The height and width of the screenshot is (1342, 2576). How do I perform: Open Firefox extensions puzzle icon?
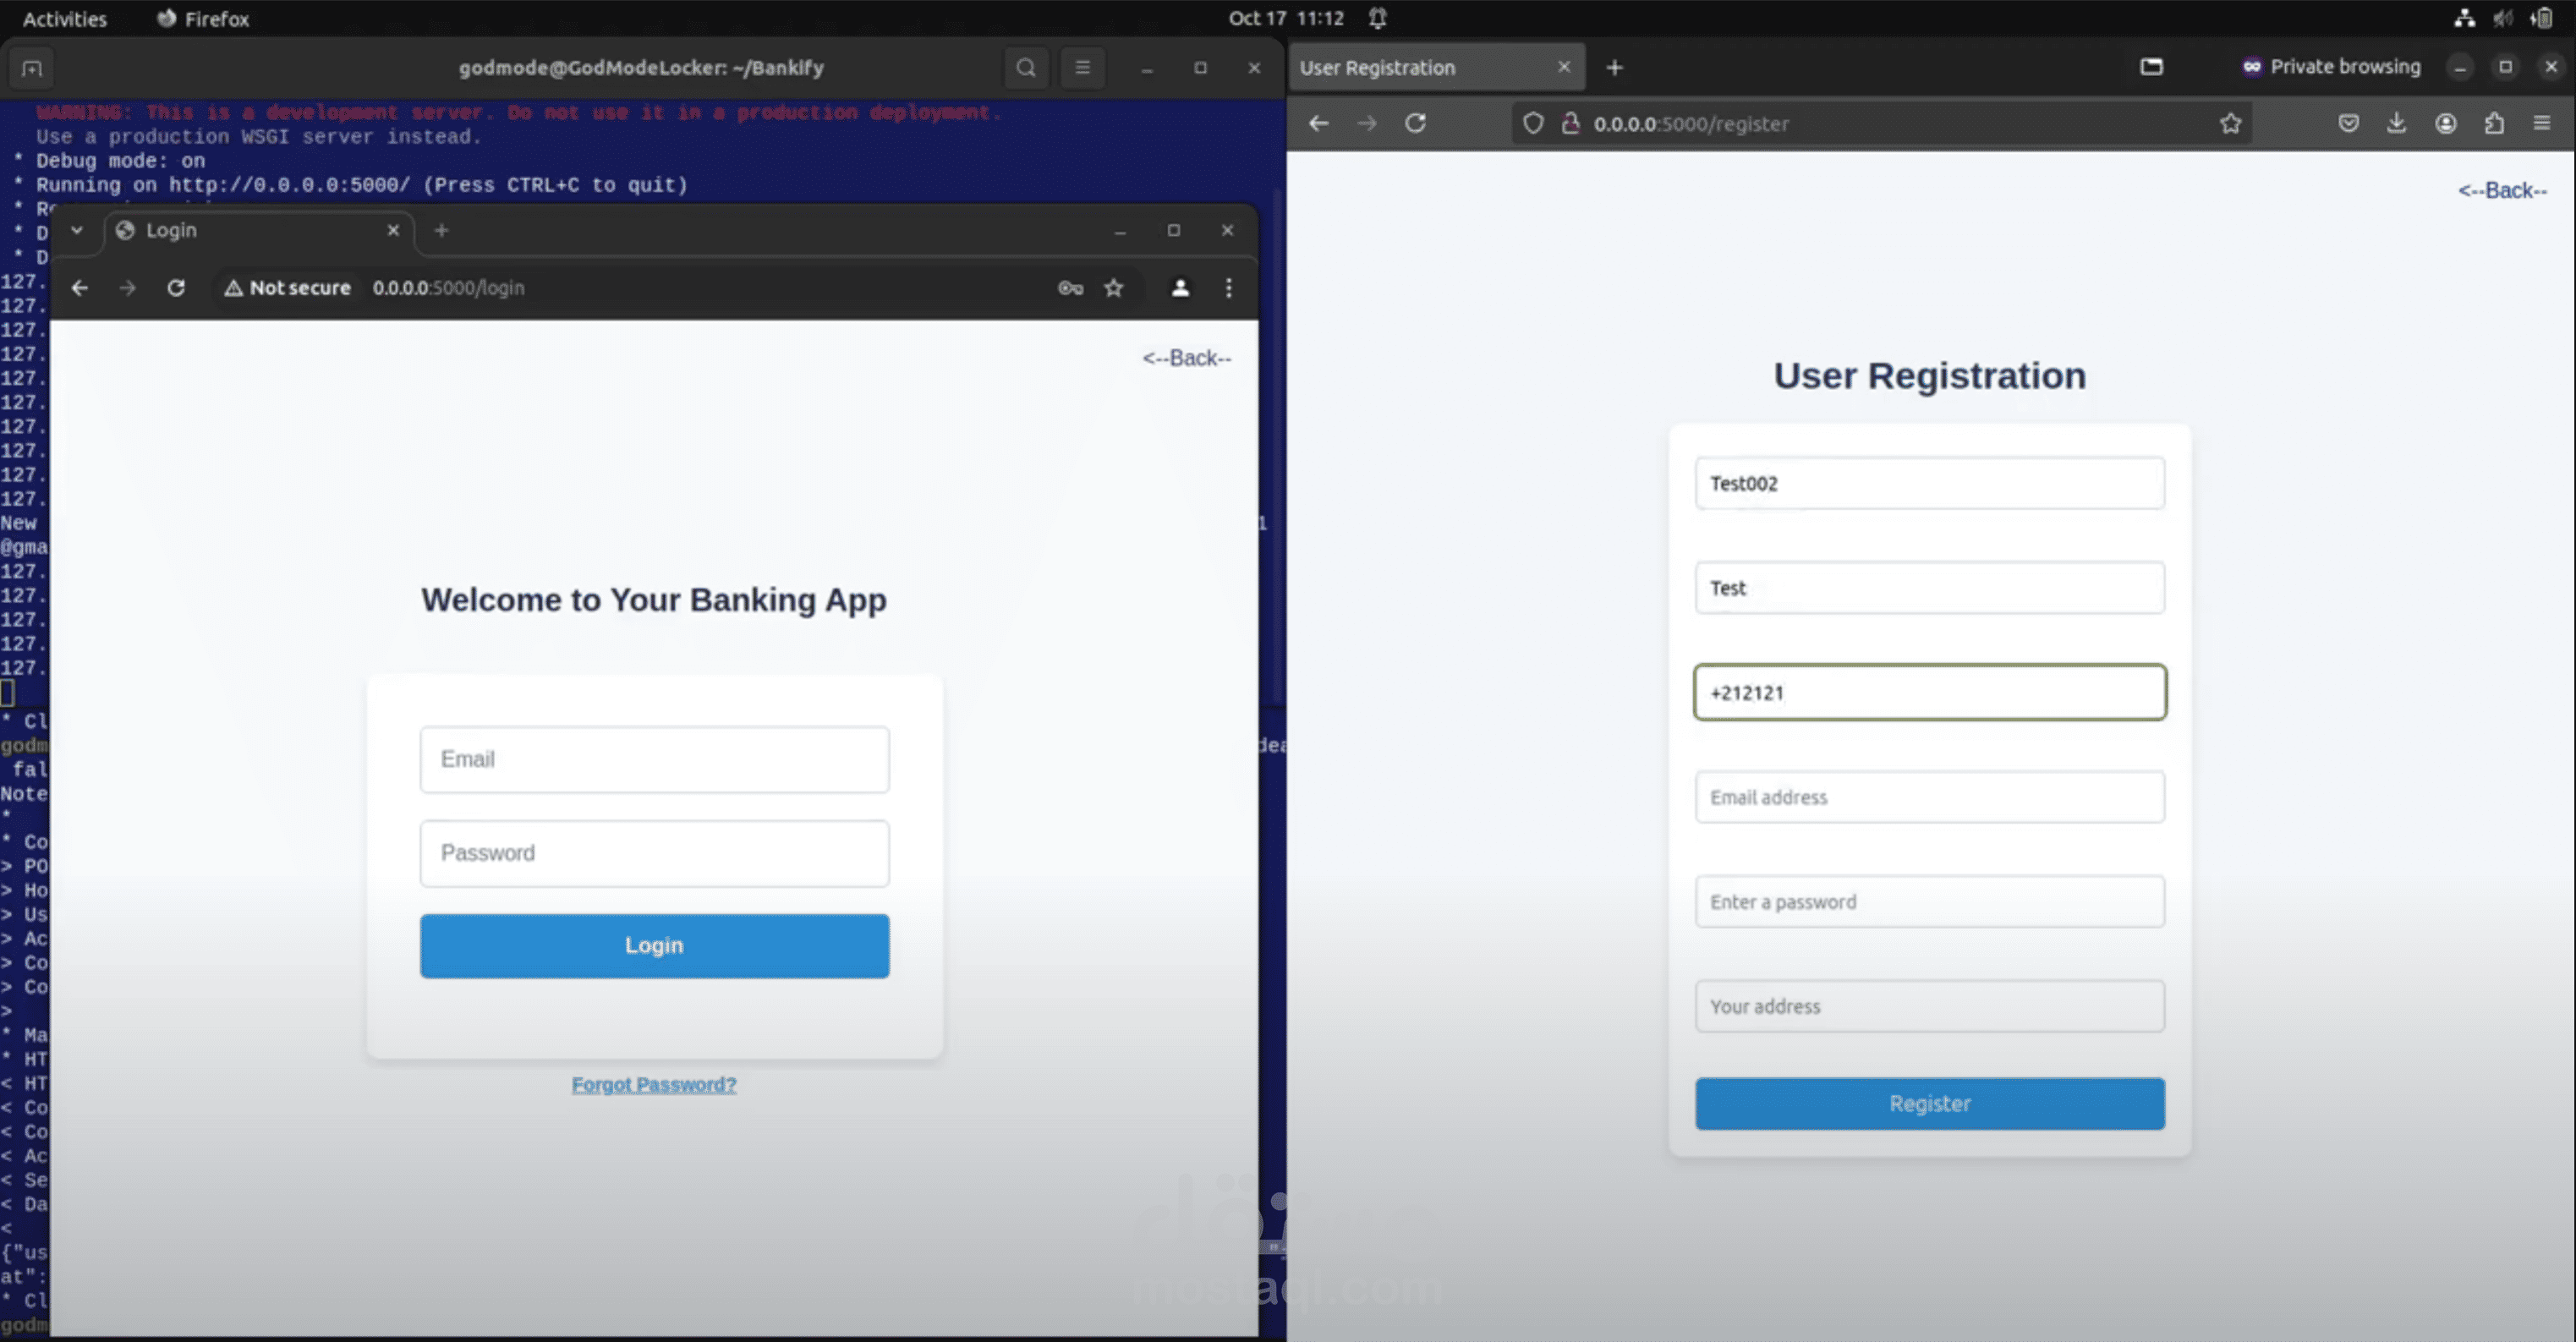point(2495,123)
